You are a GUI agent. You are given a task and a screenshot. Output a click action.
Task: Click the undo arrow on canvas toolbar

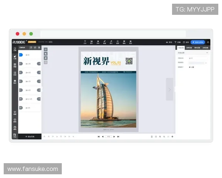(46, 54)
